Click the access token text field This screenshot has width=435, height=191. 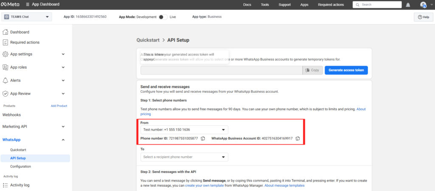click(221, 70)
